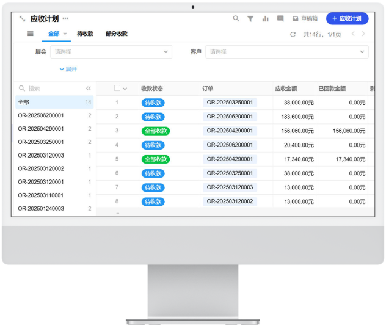Image resolution: width=386 pixels, height=326 pixels.
Task: Expand more filters with 展开
Action: pos(68,69)
